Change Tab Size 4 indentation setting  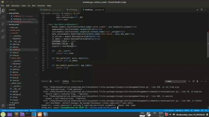179,110
